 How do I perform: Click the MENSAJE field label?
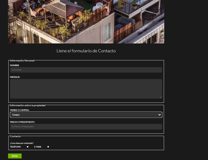pos(15,77)
